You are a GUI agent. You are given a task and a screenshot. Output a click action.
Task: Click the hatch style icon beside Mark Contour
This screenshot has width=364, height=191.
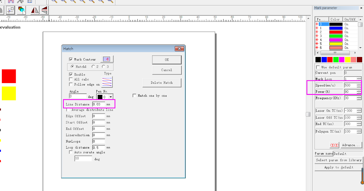107,59
